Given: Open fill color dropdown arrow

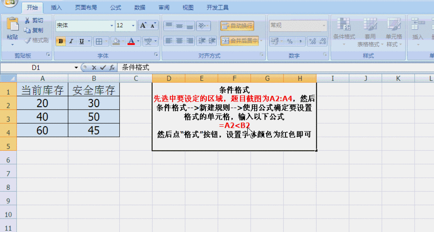Looking at the screenshot, I should [123, 41].
